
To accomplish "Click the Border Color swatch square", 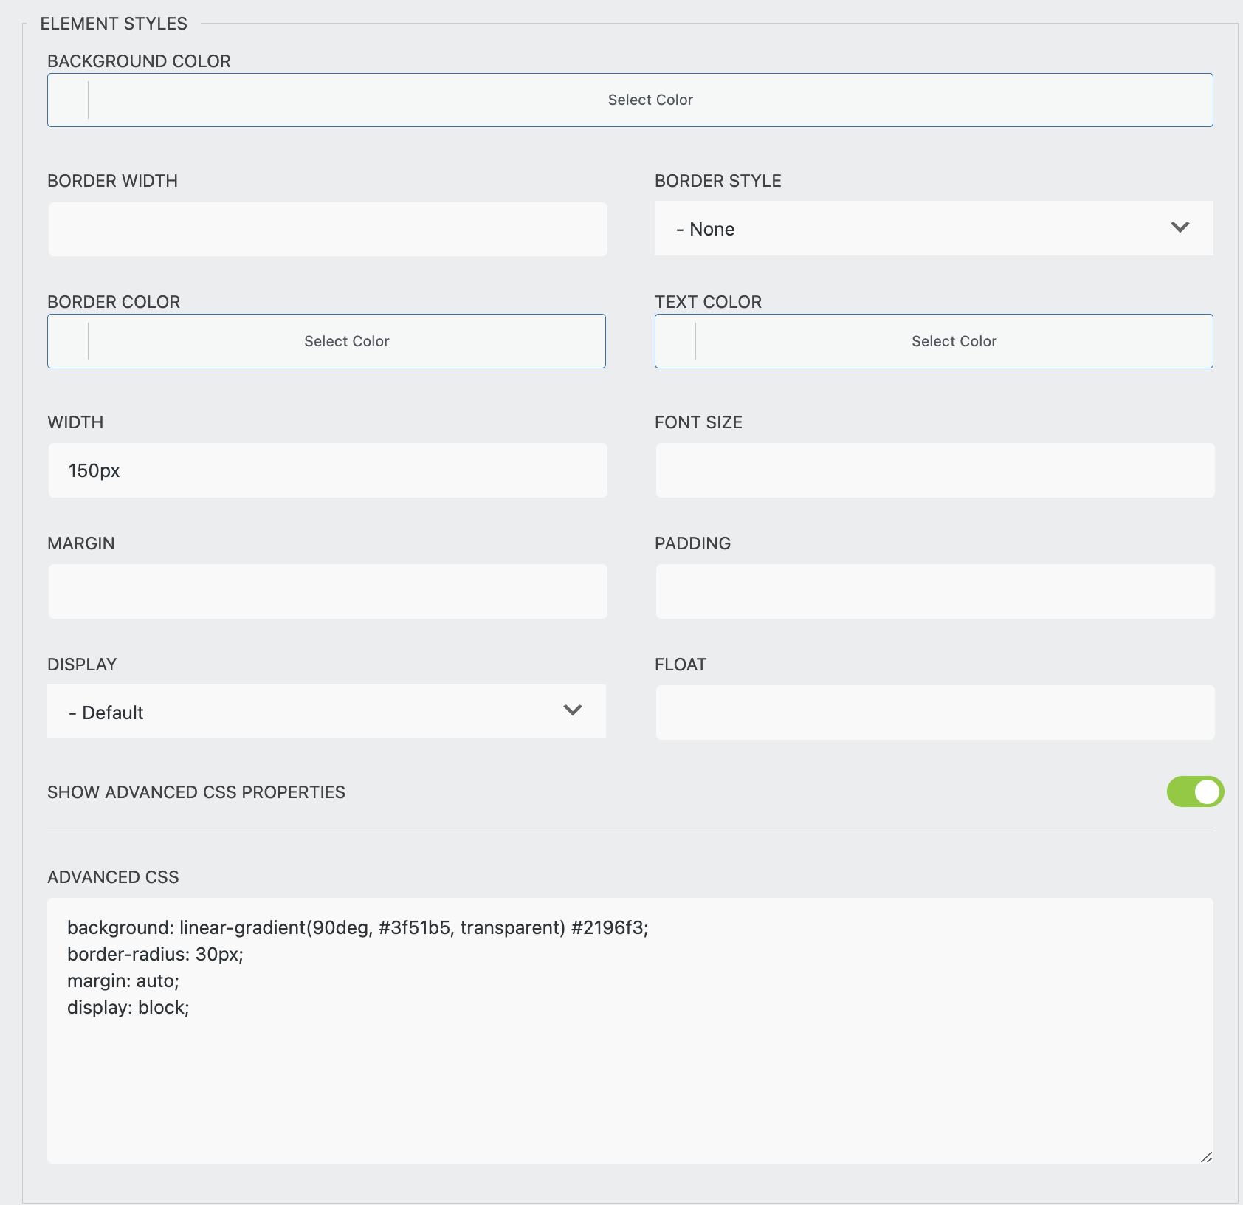I will [67, 340].
